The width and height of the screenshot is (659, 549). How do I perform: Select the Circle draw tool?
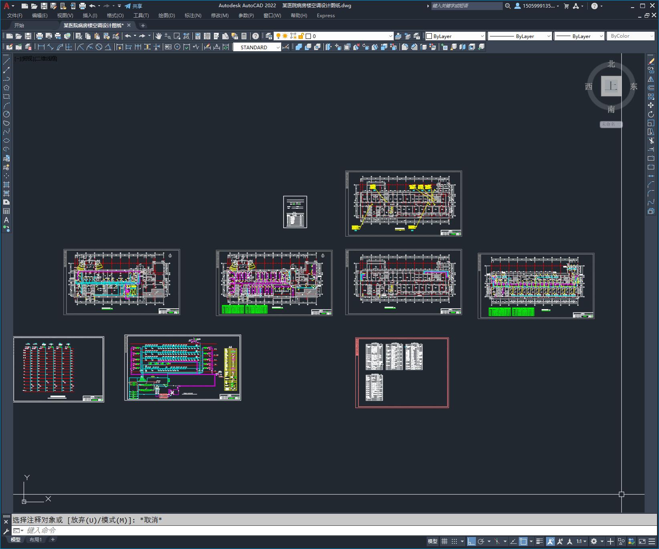tap(6, 114)
